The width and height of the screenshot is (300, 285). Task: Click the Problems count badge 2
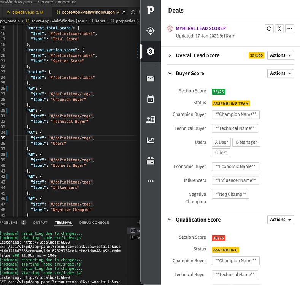[x=24, y=222]
